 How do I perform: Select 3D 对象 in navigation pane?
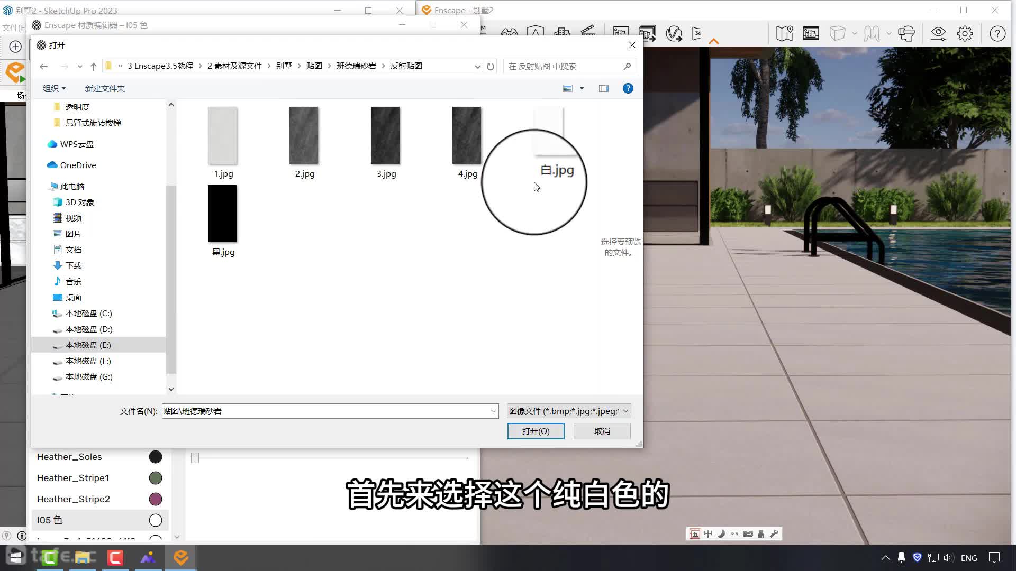click(x=79, y=202)
